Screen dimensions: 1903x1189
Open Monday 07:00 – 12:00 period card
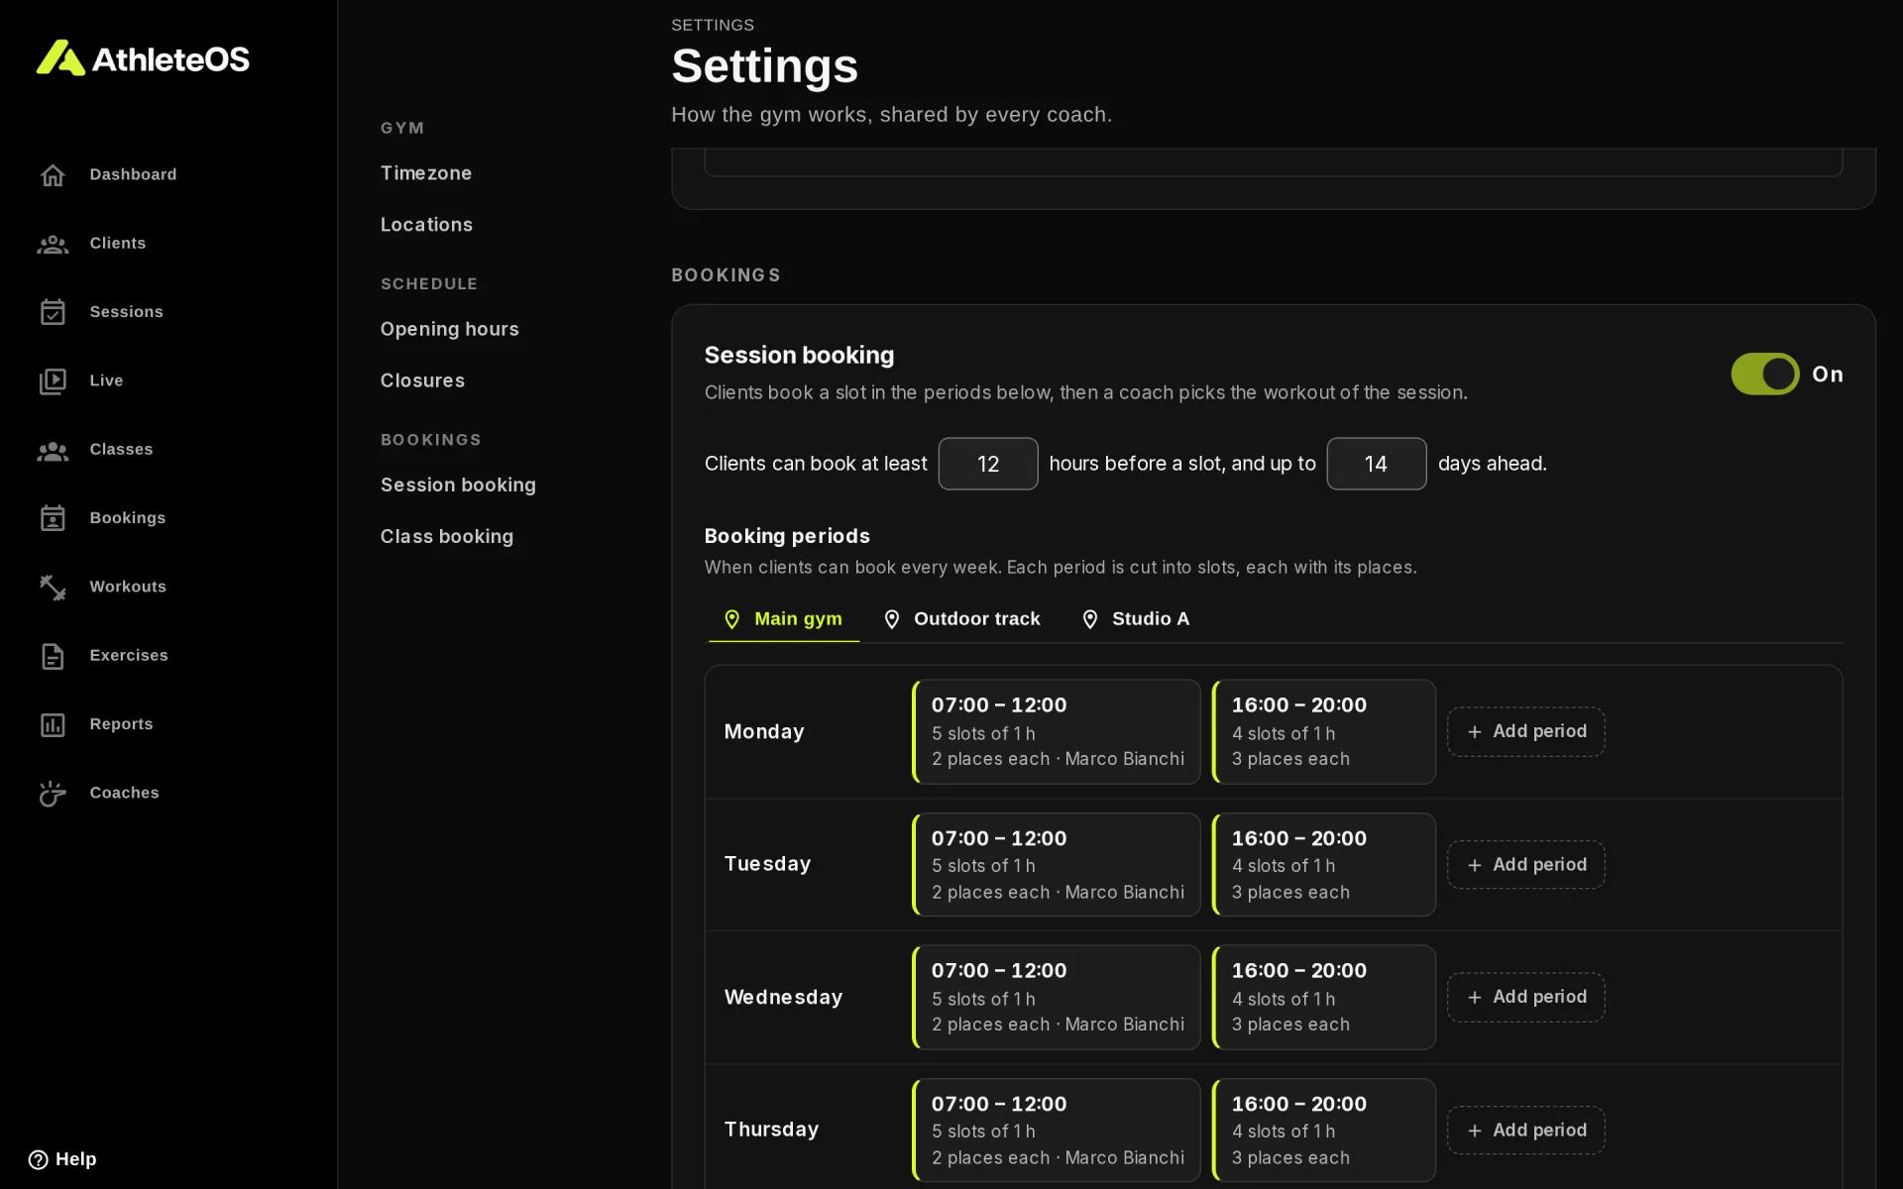pyautogui.click(x=1056, y=732)
